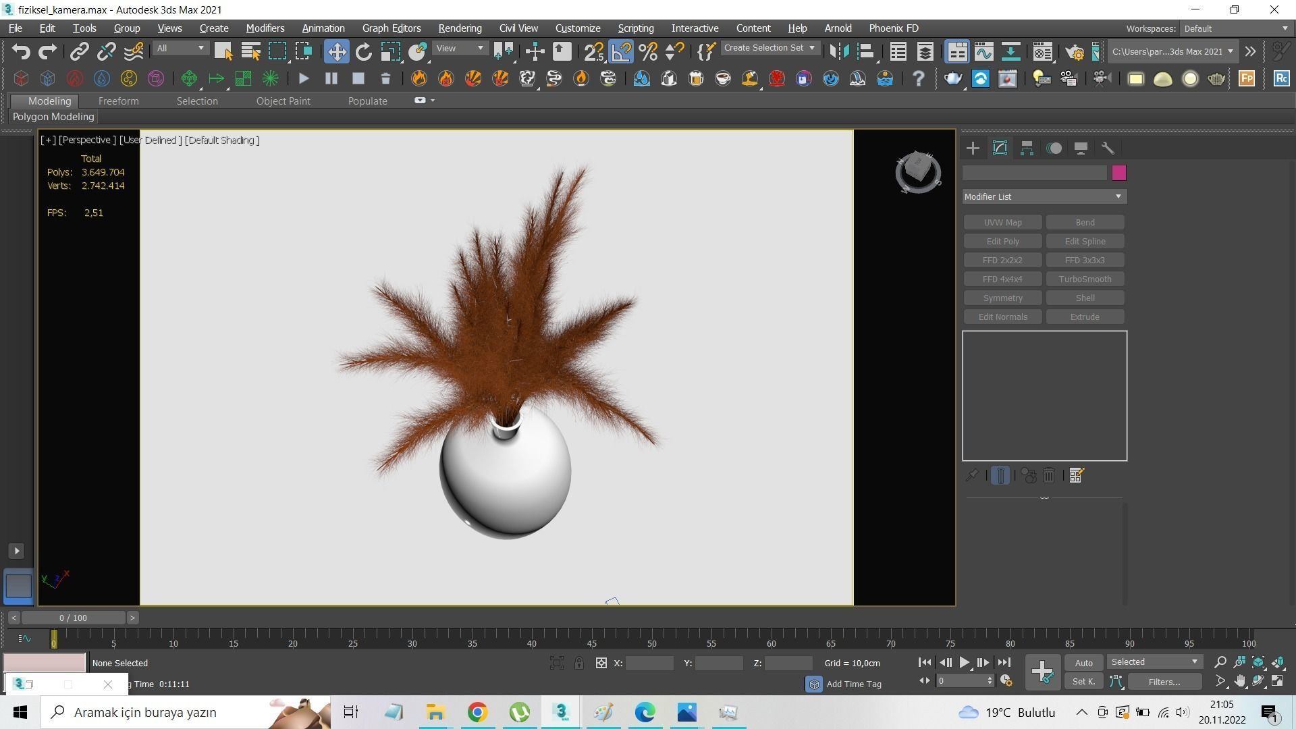The image size is (1296, 729).
Task: Toggle the 2.5D Snaps button
Action: pos(594,51)
